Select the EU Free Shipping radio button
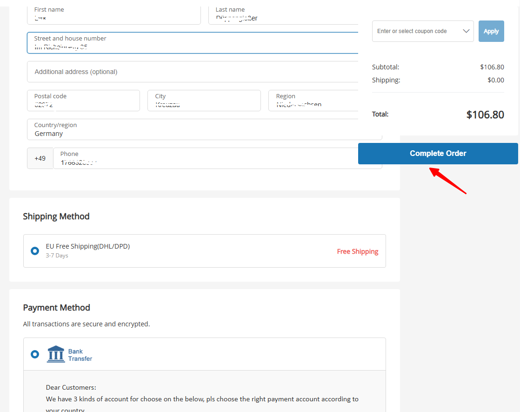Screen dimensions: 520x412 (x=35, y=251)
